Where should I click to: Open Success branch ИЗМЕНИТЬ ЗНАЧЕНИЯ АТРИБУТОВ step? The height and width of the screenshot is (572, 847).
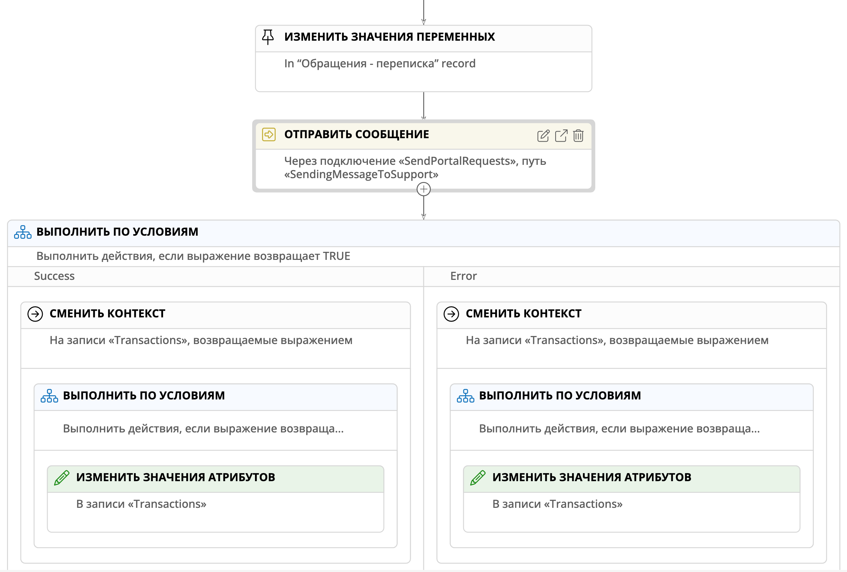(x=175, y=477)
